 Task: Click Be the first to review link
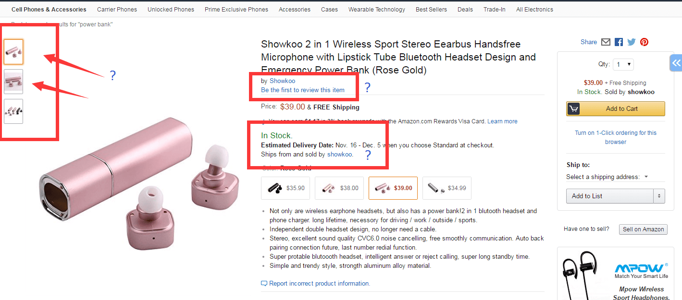[303, 90]
